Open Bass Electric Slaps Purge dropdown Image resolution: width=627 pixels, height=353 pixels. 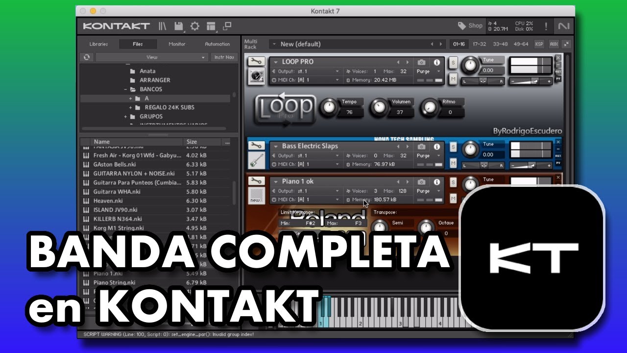click(429, 156)
